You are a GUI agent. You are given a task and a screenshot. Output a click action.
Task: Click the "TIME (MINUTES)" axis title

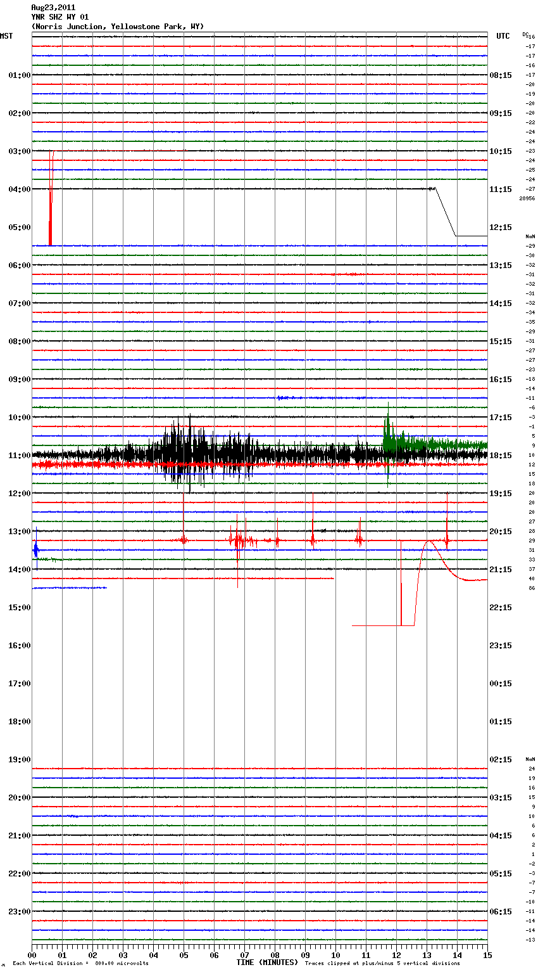tap(267, 962)
